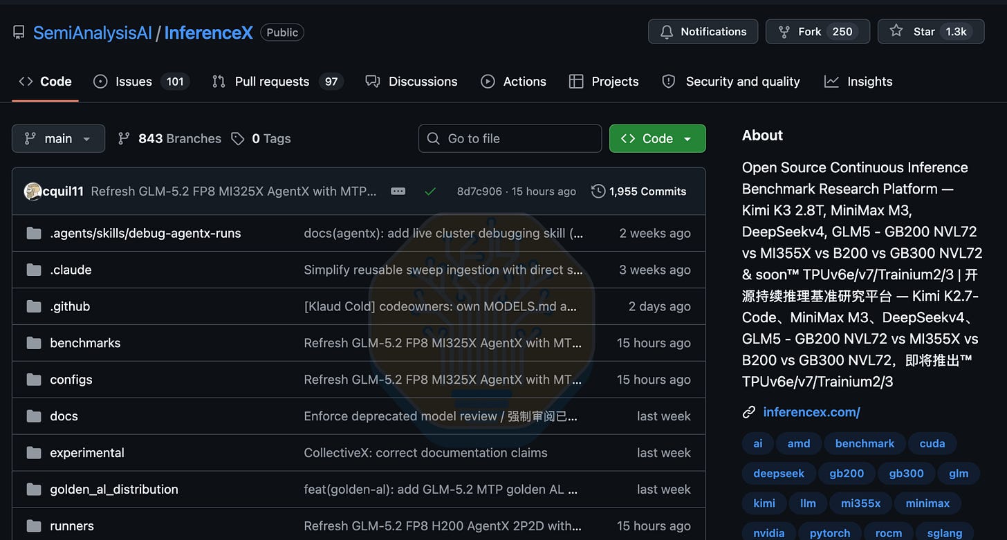Open commit 'docs(agentx): add live cluster debugging skill'
The height and width of the screenshot is (540, 1007).
point(443,233)
